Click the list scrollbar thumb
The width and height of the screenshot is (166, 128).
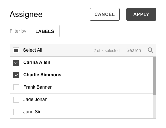click(154, 76)
